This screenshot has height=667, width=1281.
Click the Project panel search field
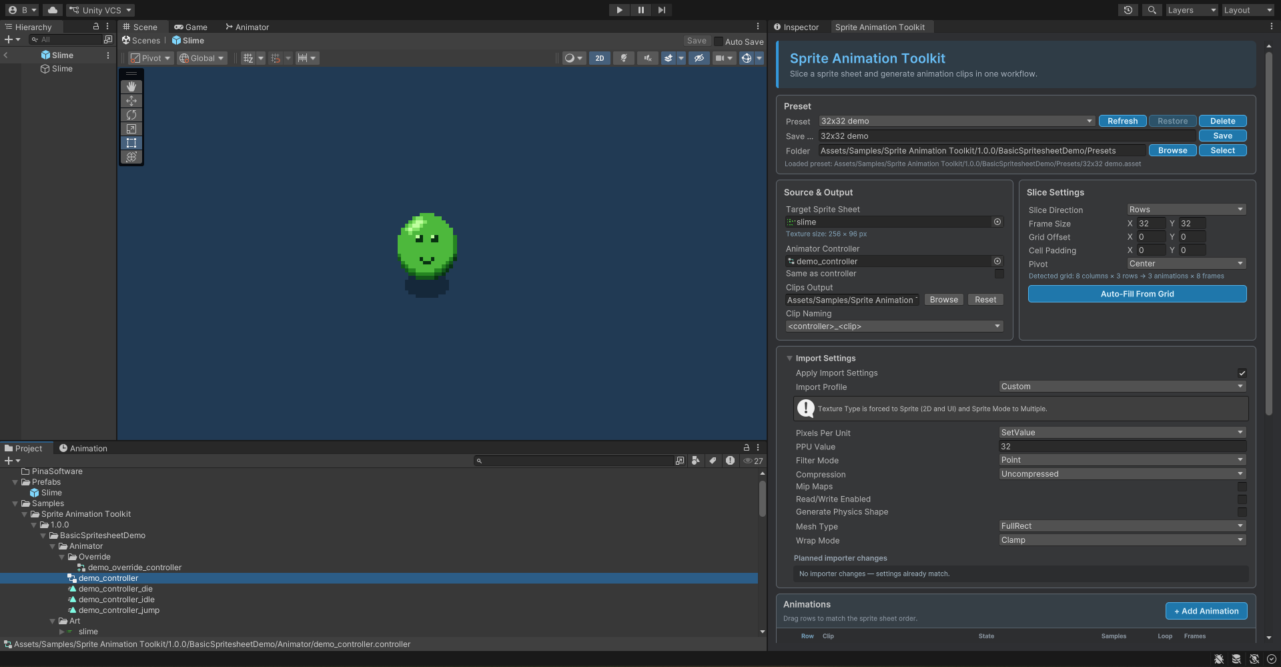pyautogui.click(x=574, y=461)
